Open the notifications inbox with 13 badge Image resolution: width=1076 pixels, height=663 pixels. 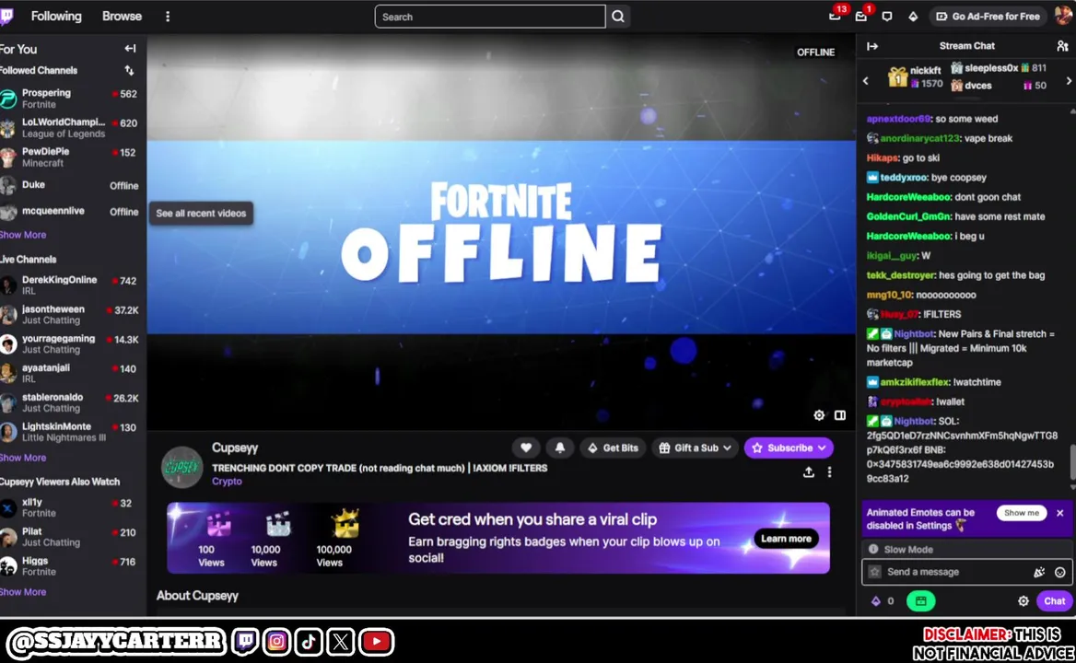click(836, 17)
